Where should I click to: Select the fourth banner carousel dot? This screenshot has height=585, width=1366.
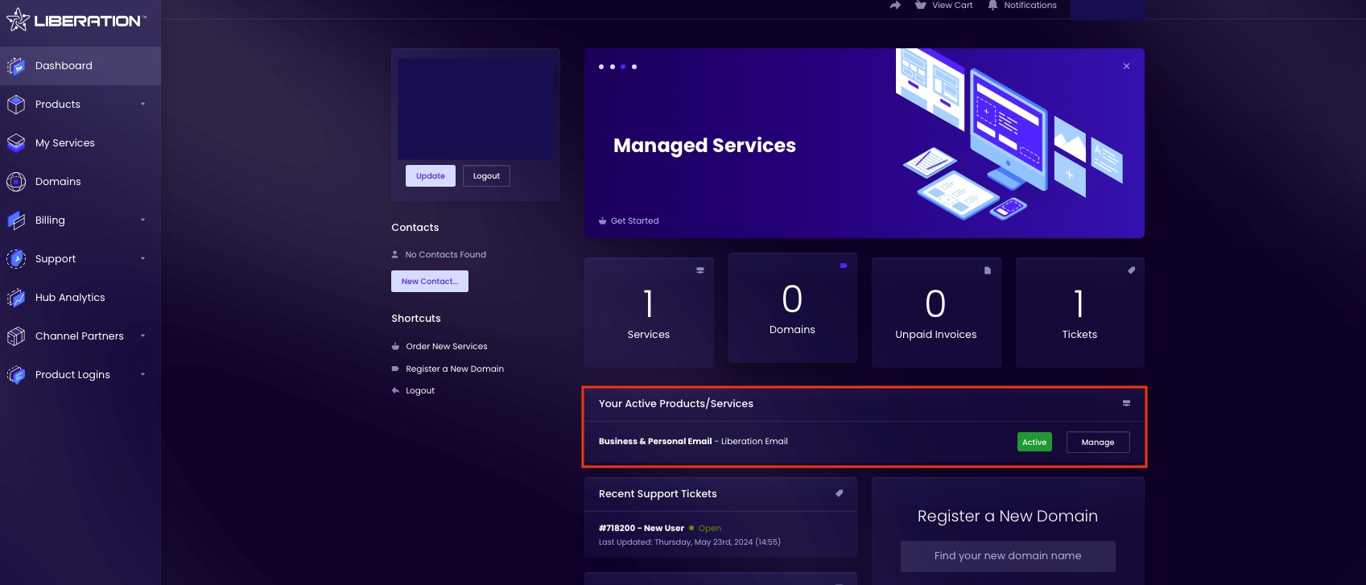(634, 67)
